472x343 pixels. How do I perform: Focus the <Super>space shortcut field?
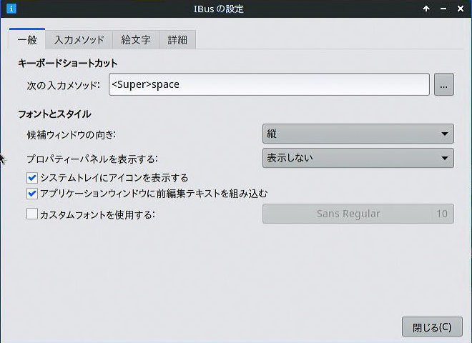pyautogui.click(x=269, y=84)
